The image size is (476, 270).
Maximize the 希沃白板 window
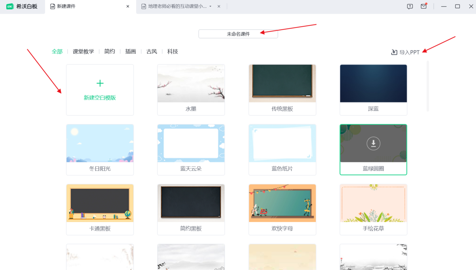pyautogui.click(x=457, y=6)
